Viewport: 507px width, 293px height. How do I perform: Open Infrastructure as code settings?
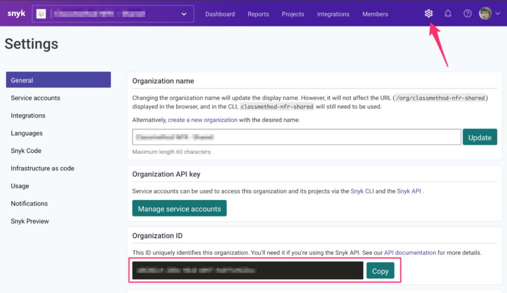(42, 168)
